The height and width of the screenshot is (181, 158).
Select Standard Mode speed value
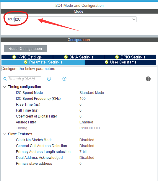point(92,93)
